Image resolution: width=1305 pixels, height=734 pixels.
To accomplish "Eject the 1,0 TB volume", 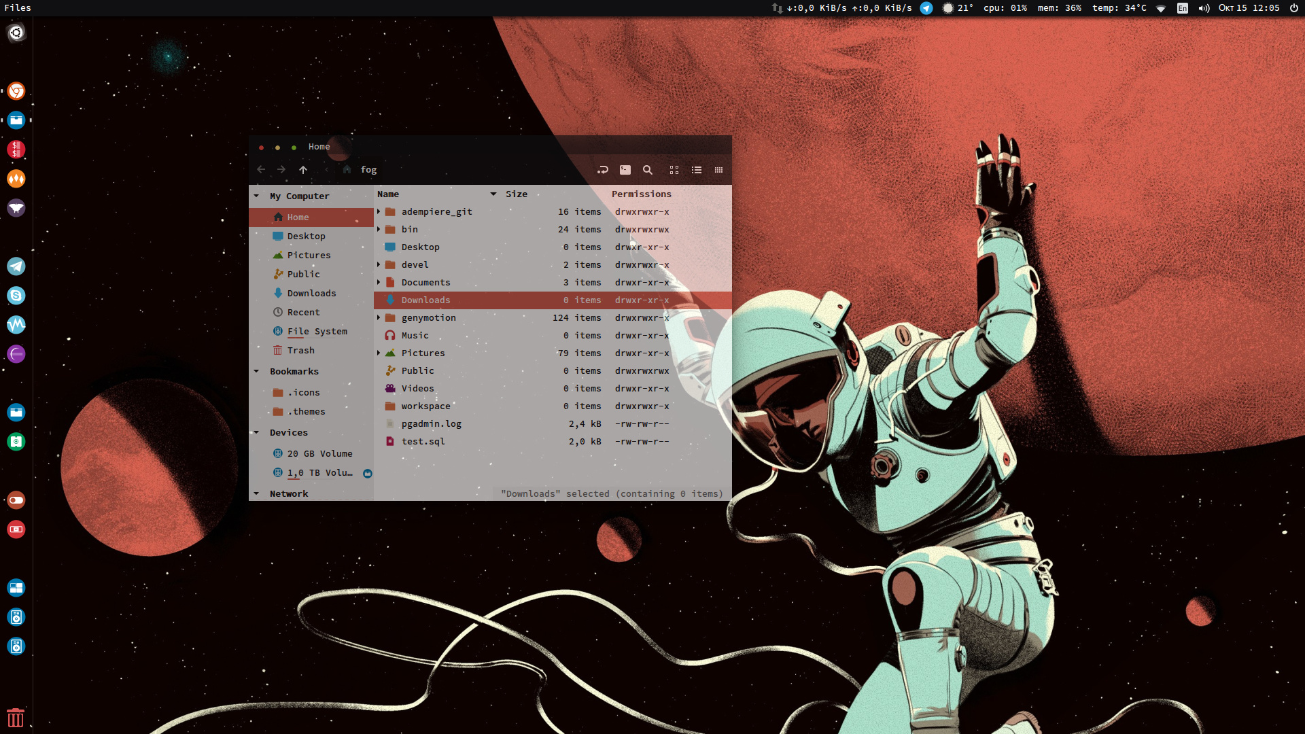I will [x=368, y=474].
